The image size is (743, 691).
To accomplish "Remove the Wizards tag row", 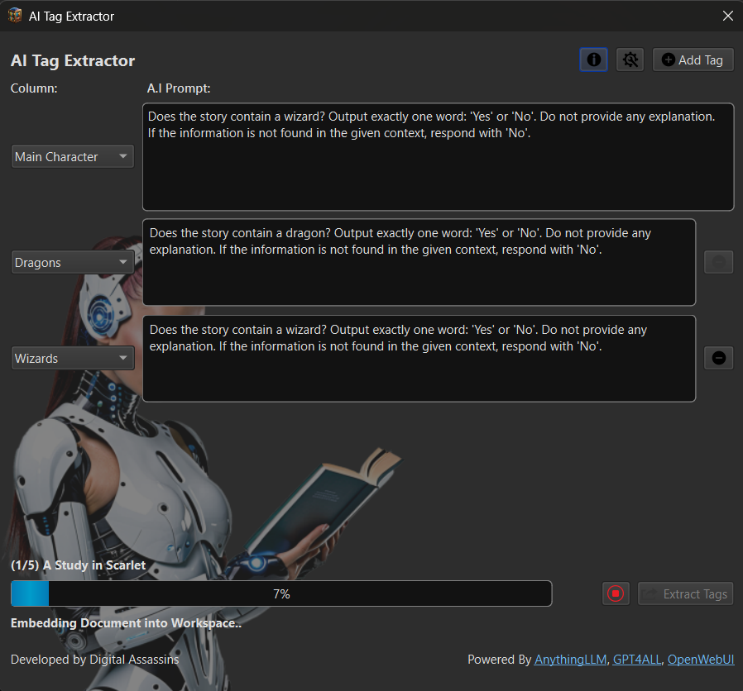I will (718, 358).
